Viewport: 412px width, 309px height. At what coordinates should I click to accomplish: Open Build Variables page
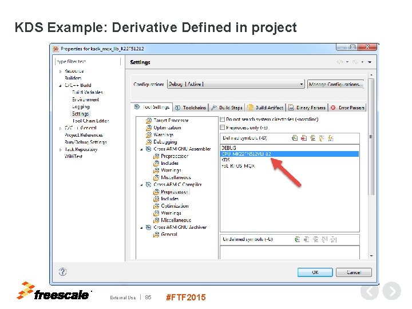pyautogui.click(x=87, y=92)
